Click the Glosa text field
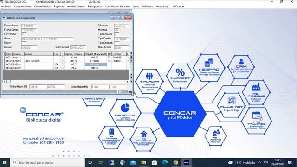The height and width of the screenshot is (167, 297). pyautogui.click(x=47, y=39)
